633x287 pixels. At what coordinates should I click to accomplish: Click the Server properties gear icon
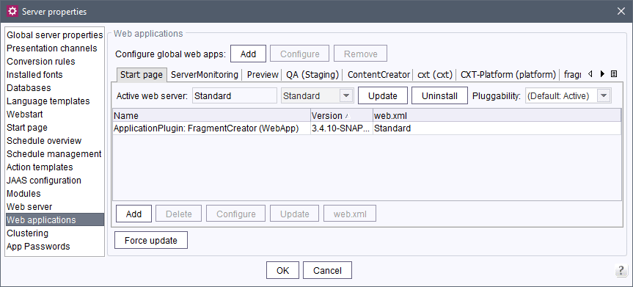point(12,11)
